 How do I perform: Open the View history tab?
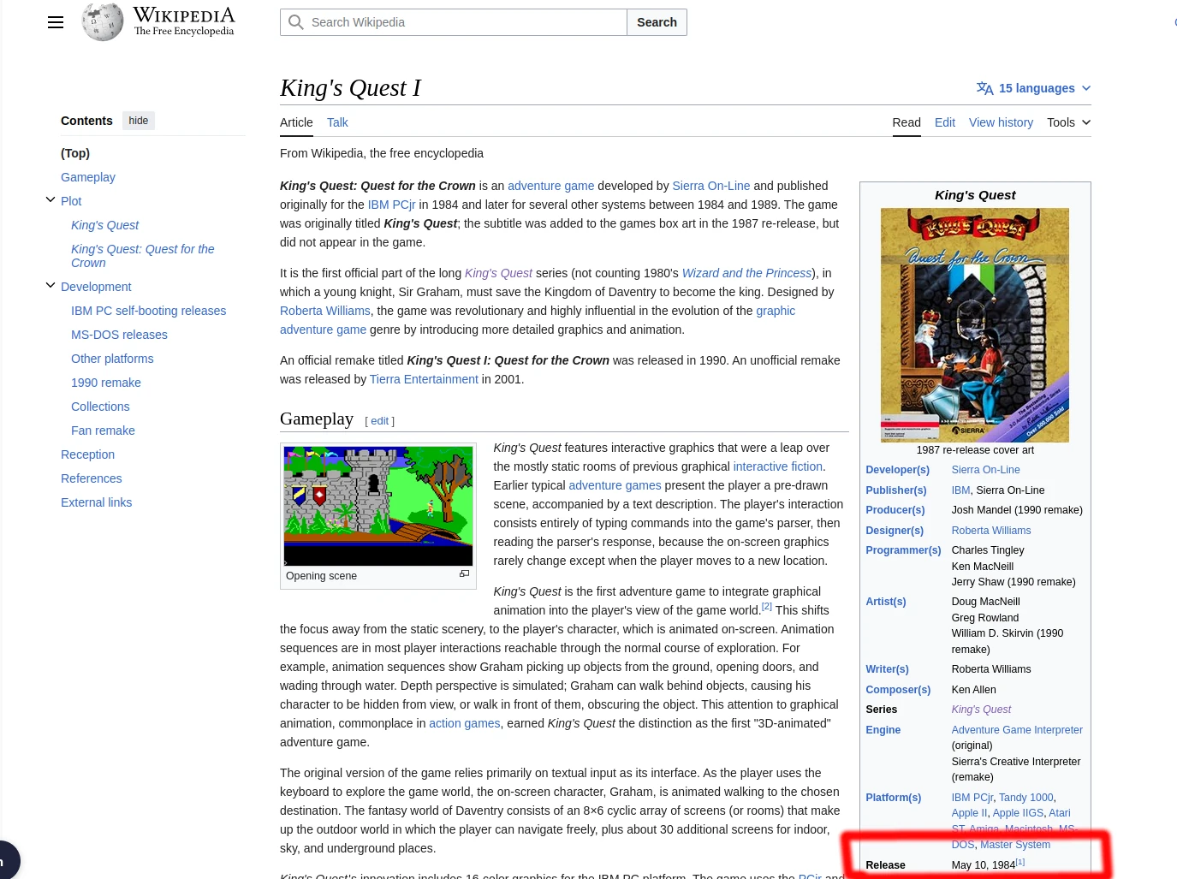point(1001,122)
